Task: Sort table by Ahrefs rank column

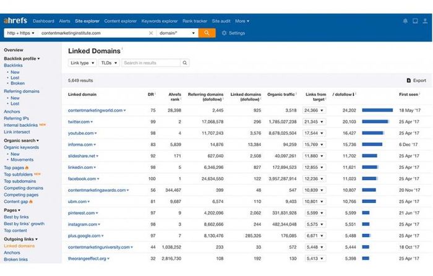Action: 175,97
